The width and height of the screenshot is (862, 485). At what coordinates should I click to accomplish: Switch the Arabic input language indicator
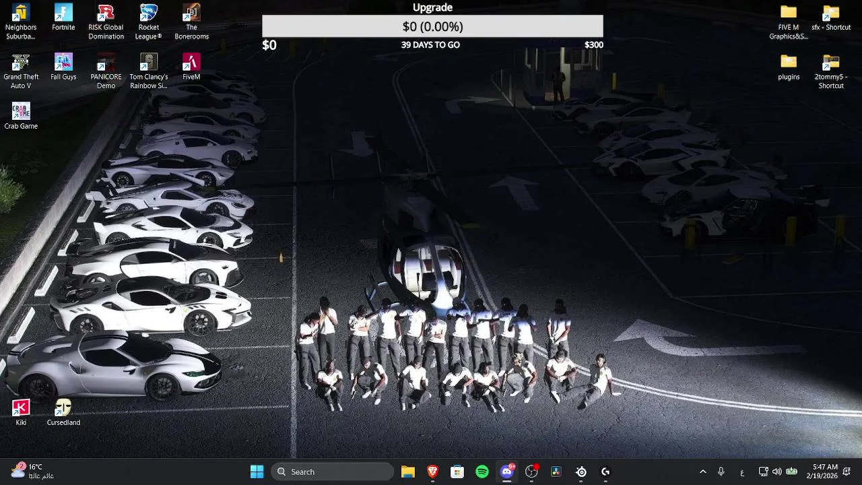(x=742, y=472)
